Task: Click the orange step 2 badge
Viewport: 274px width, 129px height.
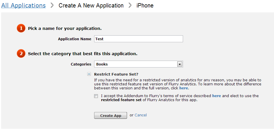Action: (21, 53)
